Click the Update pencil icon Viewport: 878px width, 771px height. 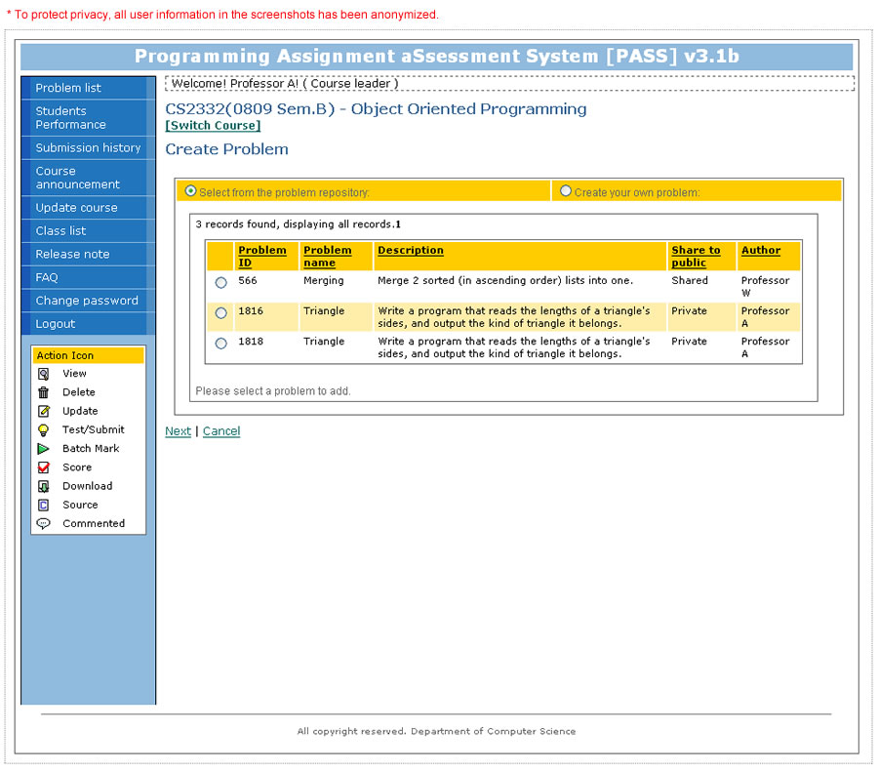coord(43,411)
